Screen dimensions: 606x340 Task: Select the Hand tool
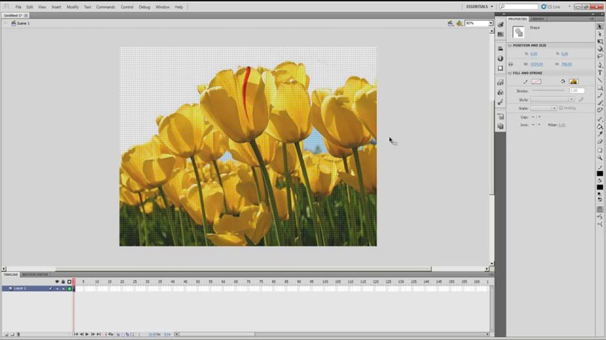600,150
